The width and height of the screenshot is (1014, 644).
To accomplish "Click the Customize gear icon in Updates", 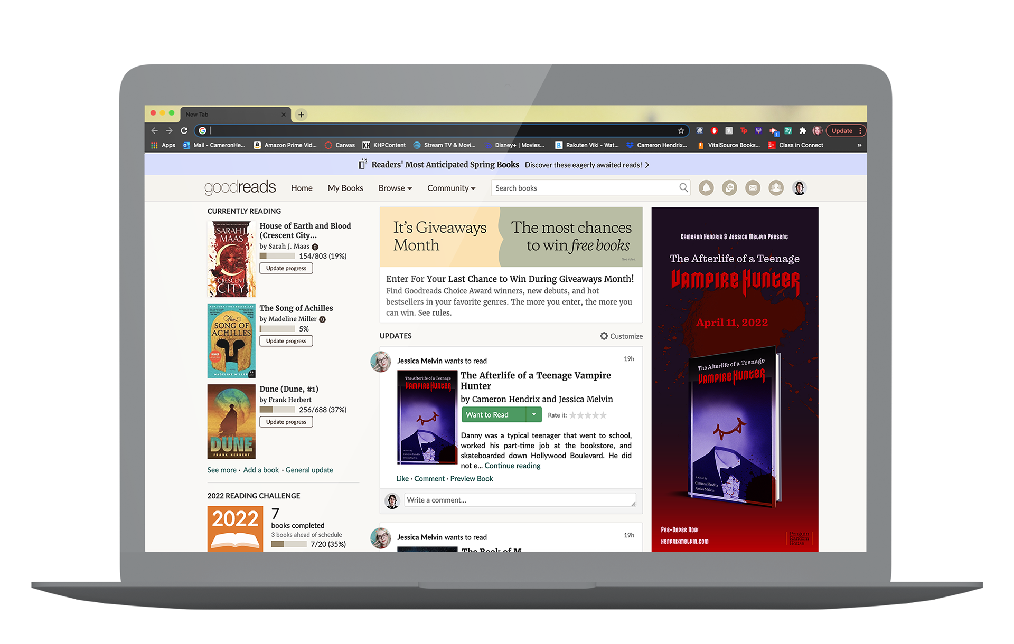I will click(604, 336).
